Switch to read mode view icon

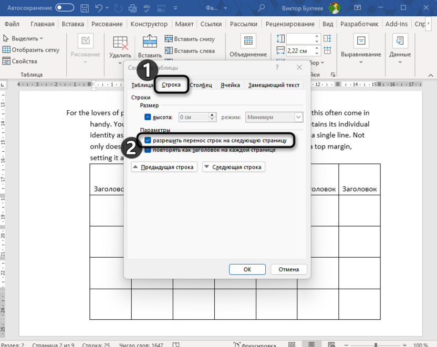click(x=292, y=344)
